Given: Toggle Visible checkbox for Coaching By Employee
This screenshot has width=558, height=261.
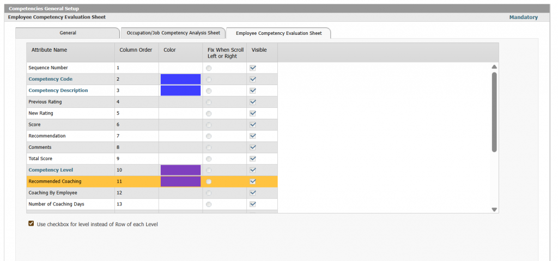Looking at the screenshot, I should tap(253, 193).
